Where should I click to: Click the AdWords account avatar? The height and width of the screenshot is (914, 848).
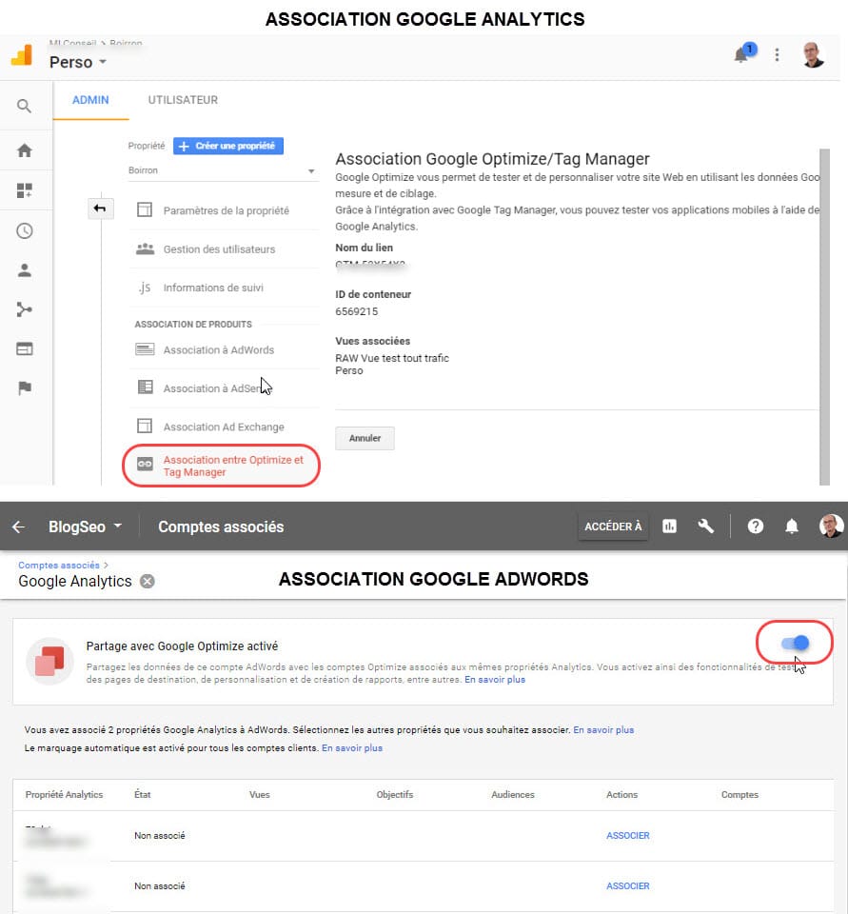831,527
